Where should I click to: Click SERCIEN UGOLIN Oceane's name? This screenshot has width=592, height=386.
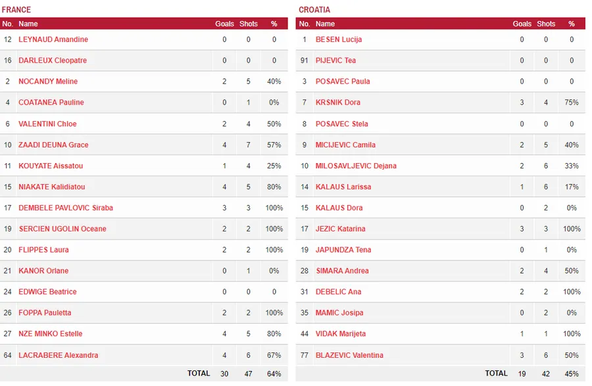[x=62, y=229]
